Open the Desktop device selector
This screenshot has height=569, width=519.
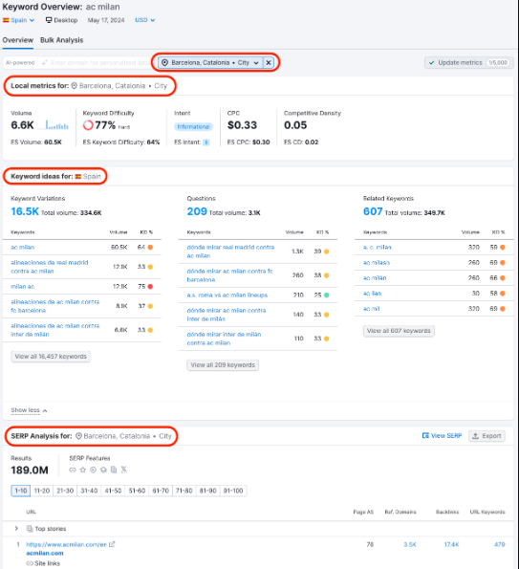[x=62, y=20]
